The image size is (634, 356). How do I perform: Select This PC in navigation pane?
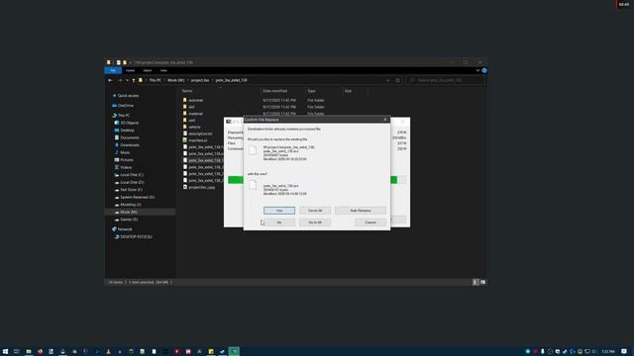(x=124, y=116)
